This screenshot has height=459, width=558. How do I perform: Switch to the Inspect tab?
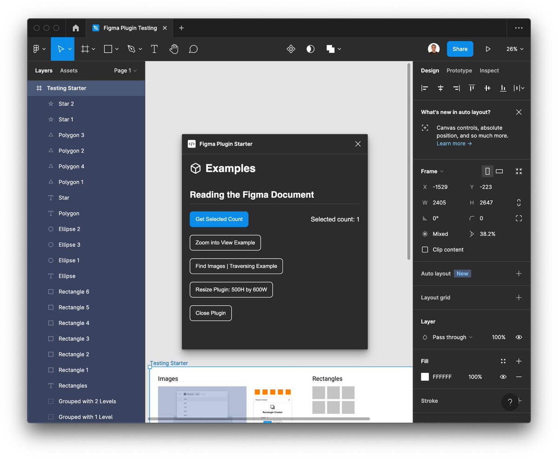pyautogui.click(x=489, y=71)
